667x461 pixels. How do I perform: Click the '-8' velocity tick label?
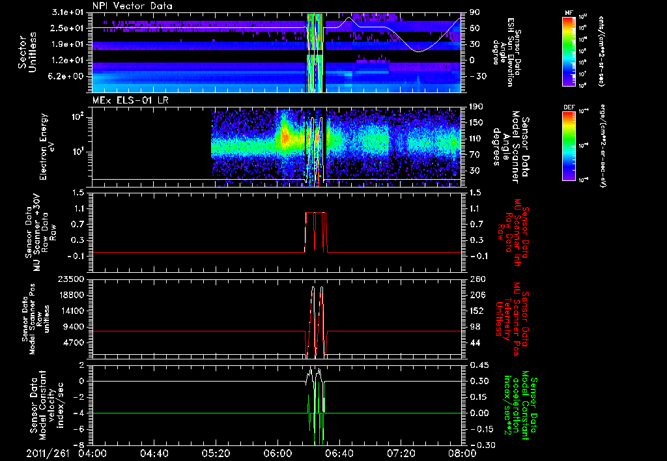[x=79, y=445]
